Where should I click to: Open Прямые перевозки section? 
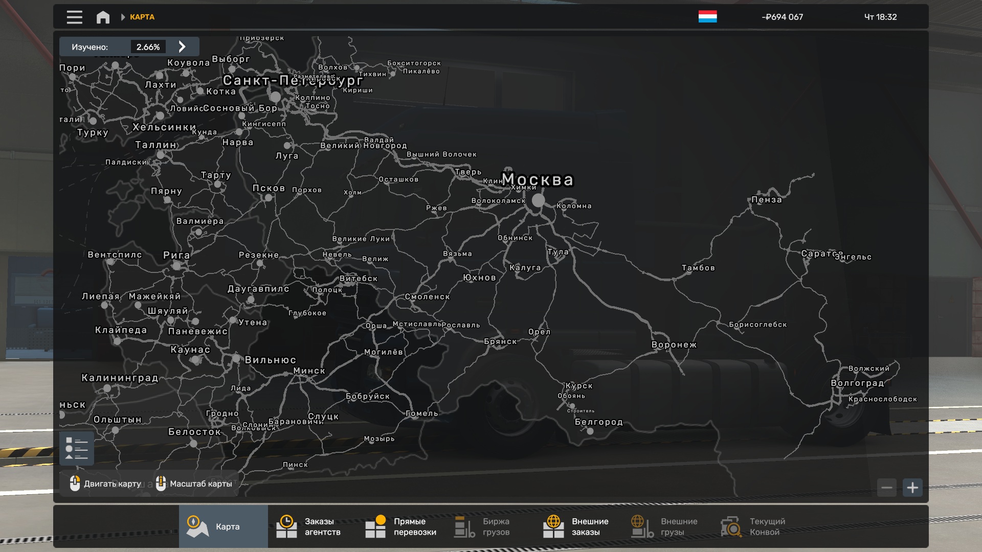[x=401, y=526]
